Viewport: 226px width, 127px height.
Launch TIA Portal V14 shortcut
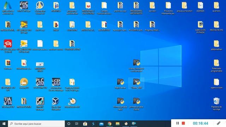(x=8, y=103)
